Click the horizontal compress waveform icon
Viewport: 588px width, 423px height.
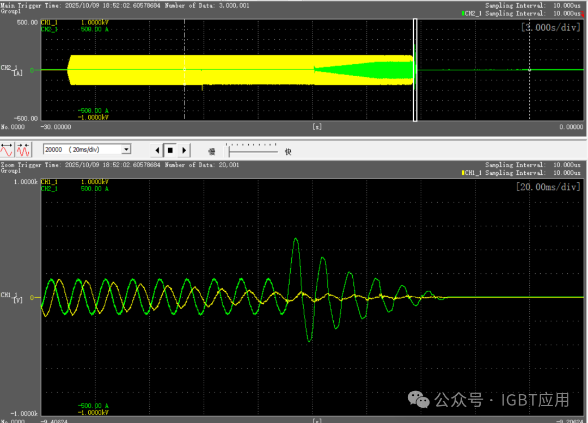(23, 150)
